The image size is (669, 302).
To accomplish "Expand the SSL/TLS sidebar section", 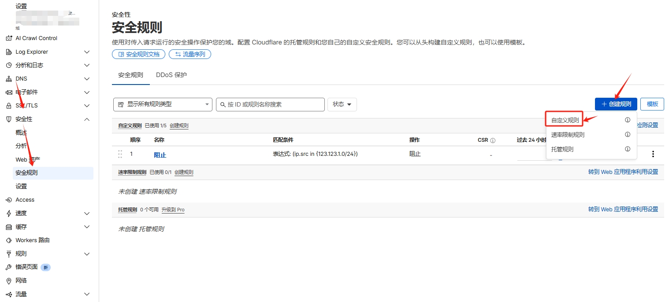I will (x=87, y=106).
